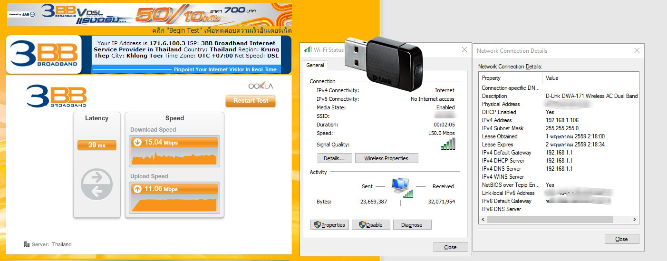Select the DHCP Enabled row
667x261 pixels.
point(559,112)
